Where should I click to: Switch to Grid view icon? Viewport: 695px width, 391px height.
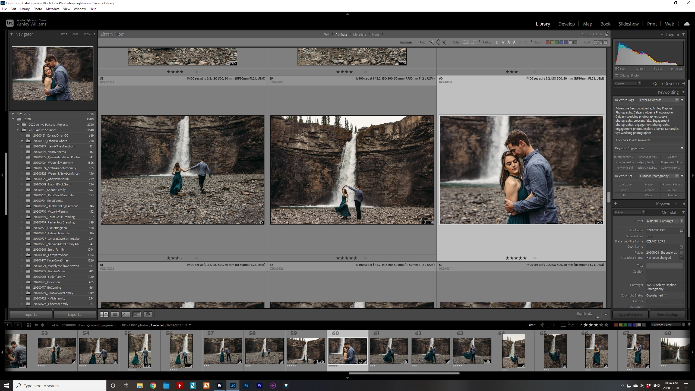104,314
